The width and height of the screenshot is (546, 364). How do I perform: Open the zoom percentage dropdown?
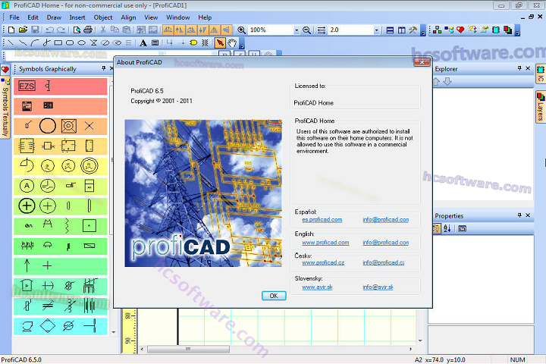pos(297,30)
